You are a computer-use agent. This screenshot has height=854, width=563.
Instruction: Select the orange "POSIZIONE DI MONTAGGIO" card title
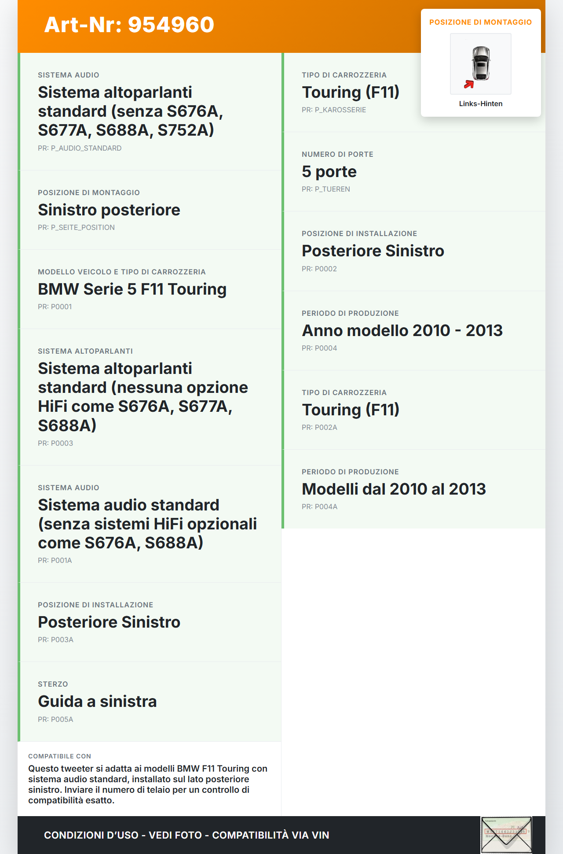[481, 22]
